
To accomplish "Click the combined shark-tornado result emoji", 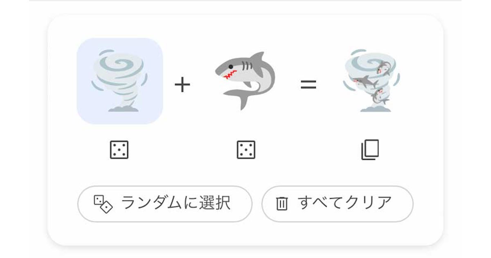I will [x=372, y=81].
